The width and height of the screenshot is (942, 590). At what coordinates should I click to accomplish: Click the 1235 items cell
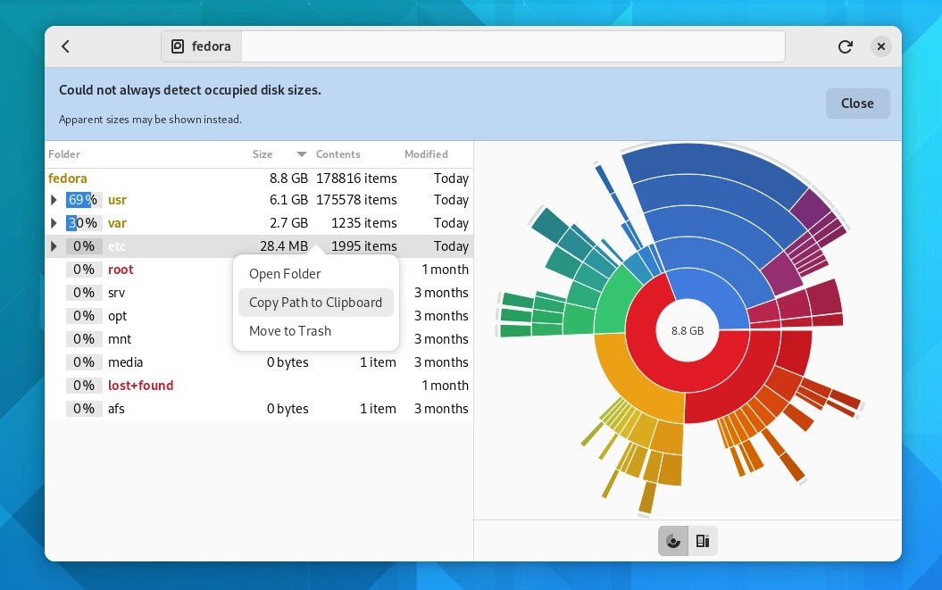tap(363, 223)
